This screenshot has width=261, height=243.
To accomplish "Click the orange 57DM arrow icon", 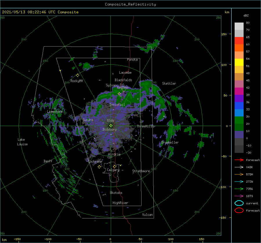I will [x=239, y=174].
